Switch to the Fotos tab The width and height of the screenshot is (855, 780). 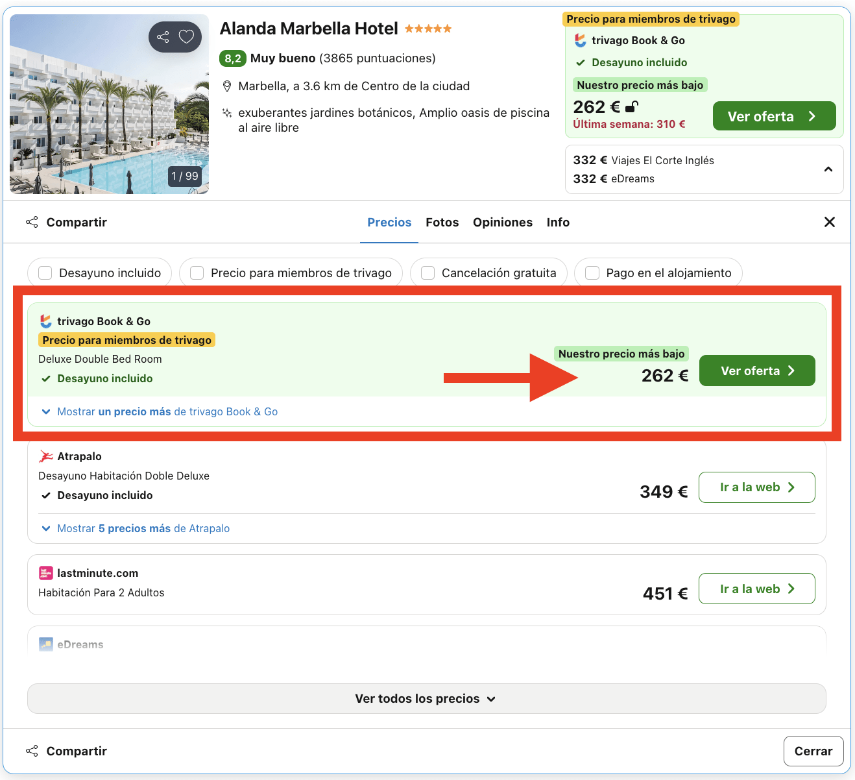442,222
